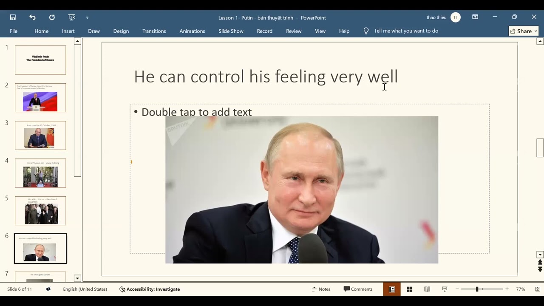Undo the last action
The width and height of the screenshot is (544, 306).
[32, 17]
